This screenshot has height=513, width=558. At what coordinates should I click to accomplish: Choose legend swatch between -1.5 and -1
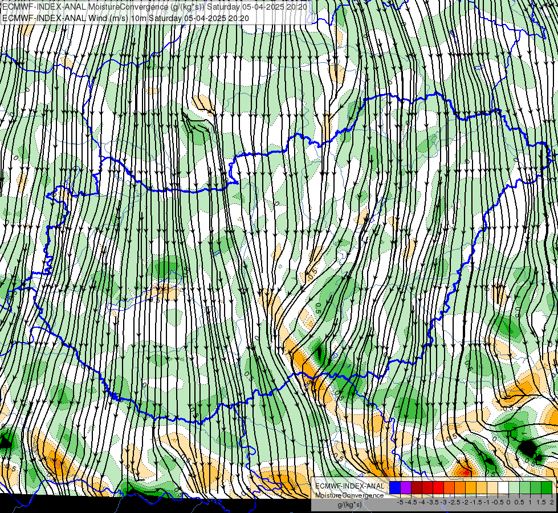(482, 487)
